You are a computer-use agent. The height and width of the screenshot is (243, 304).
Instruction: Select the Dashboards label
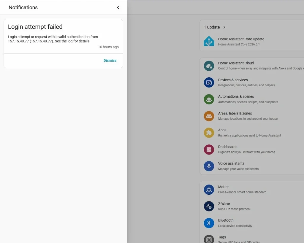(x=228, y=147)
